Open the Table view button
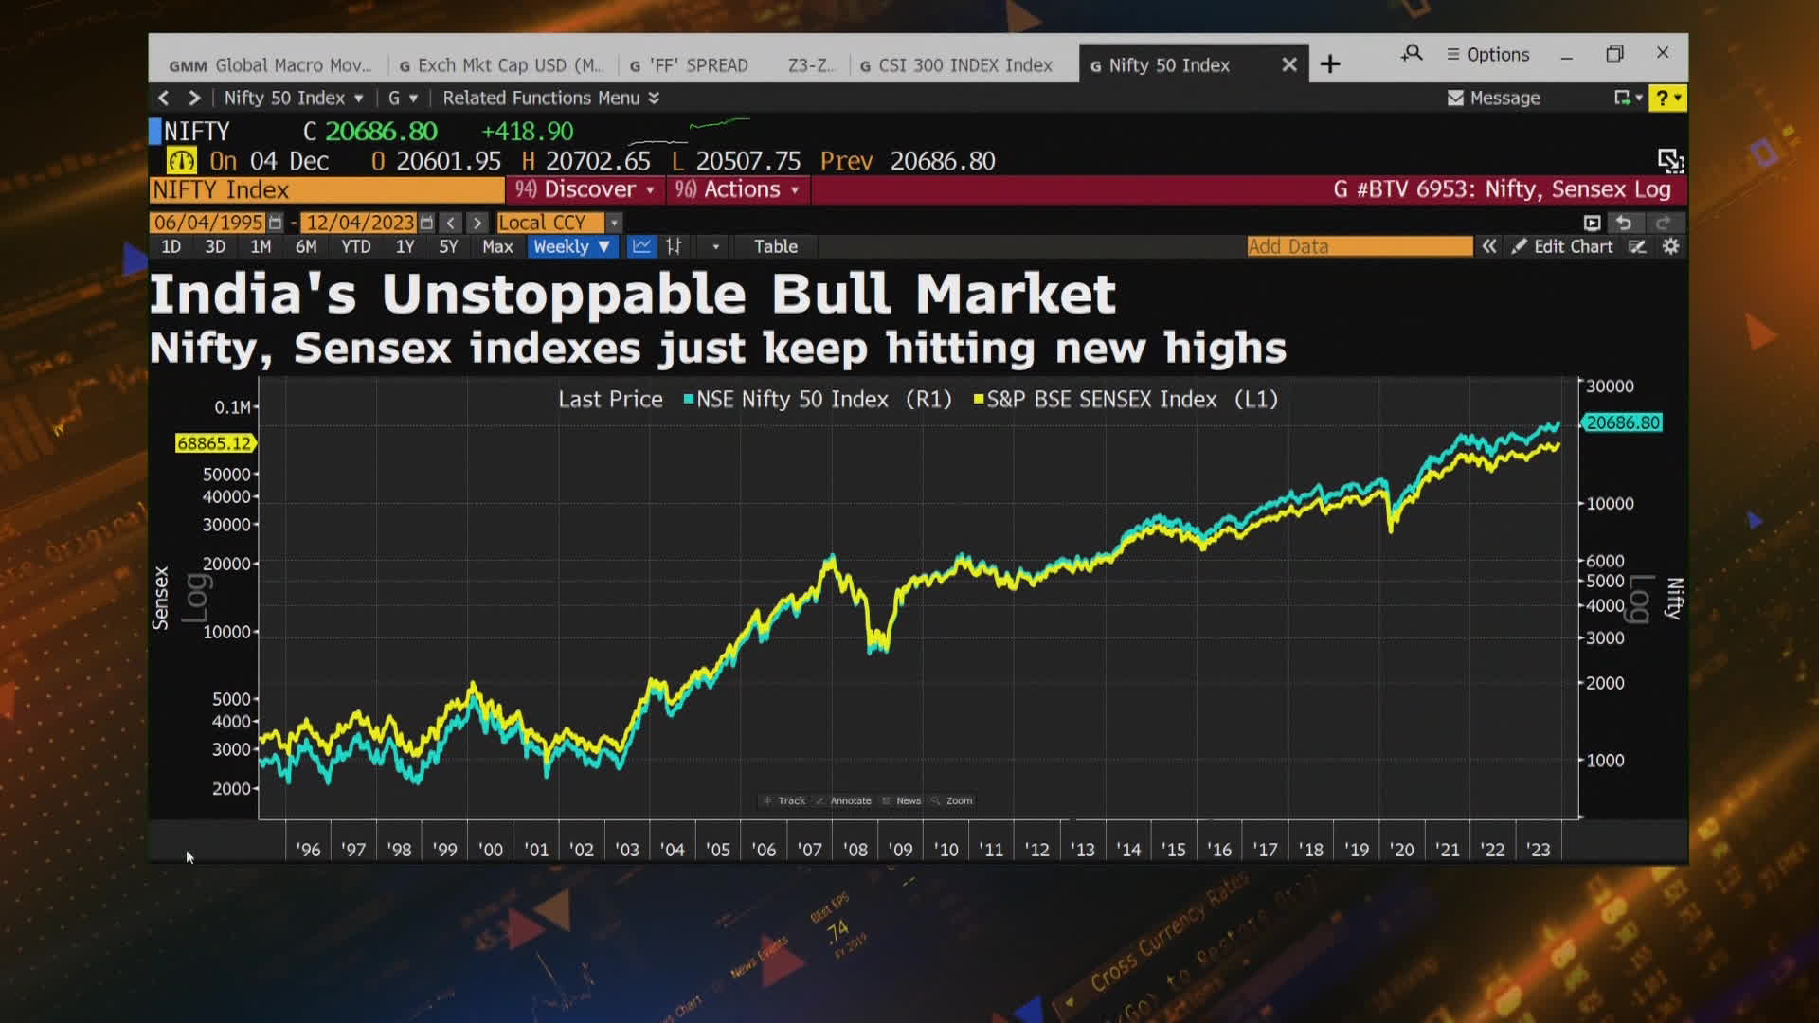Screen dimensions: 1819x1023 pos(775,246)
